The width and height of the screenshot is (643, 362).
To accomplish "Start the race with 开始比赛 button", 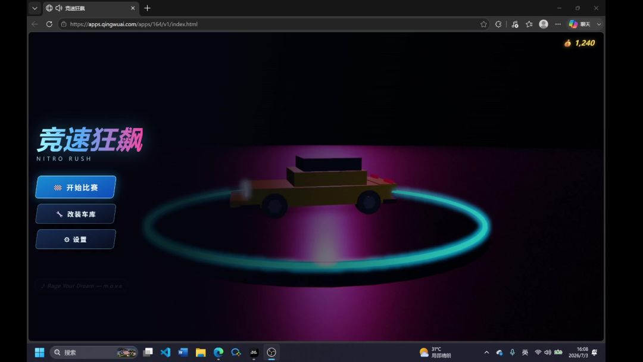I will (76, 188).
